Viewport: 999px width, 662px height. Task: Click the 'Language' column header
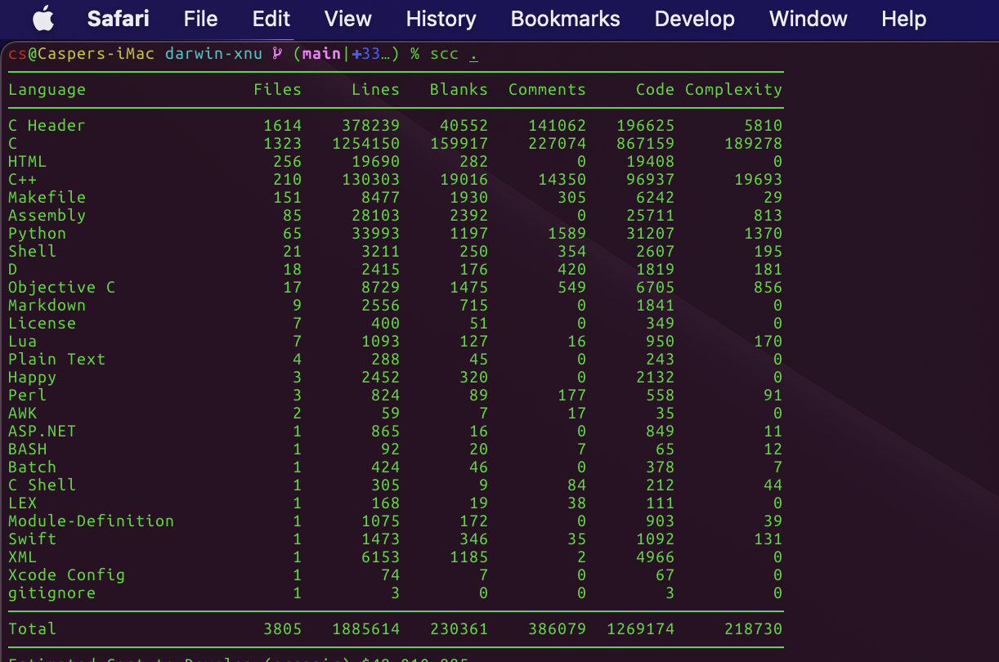[x=47, y=90]
